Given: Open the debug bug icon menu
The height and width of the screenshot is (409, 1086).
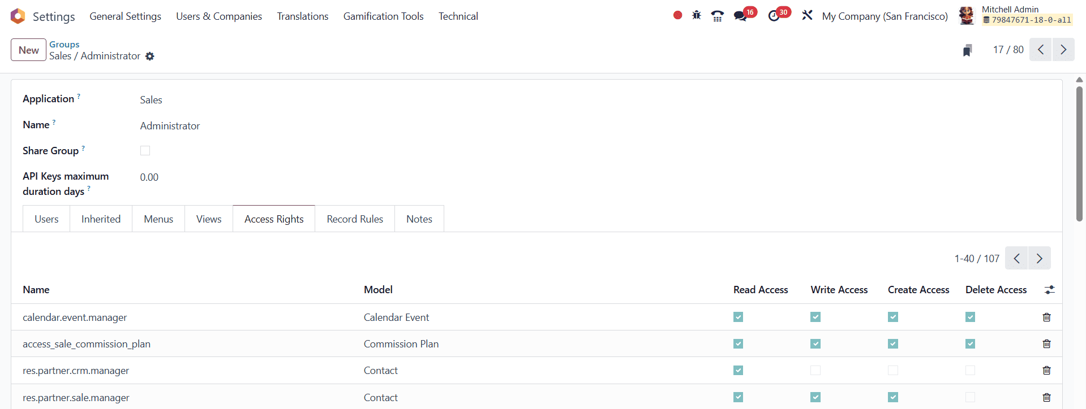Looking at the screenshot, I should click(697, 15).
